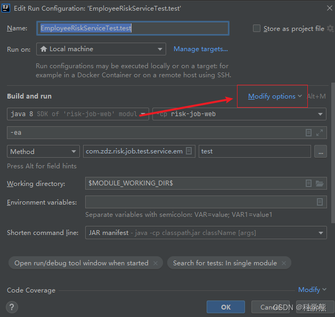Click list icon inside class name field
The height and width of the screenshot is (317, 335).
coord(189,151)
